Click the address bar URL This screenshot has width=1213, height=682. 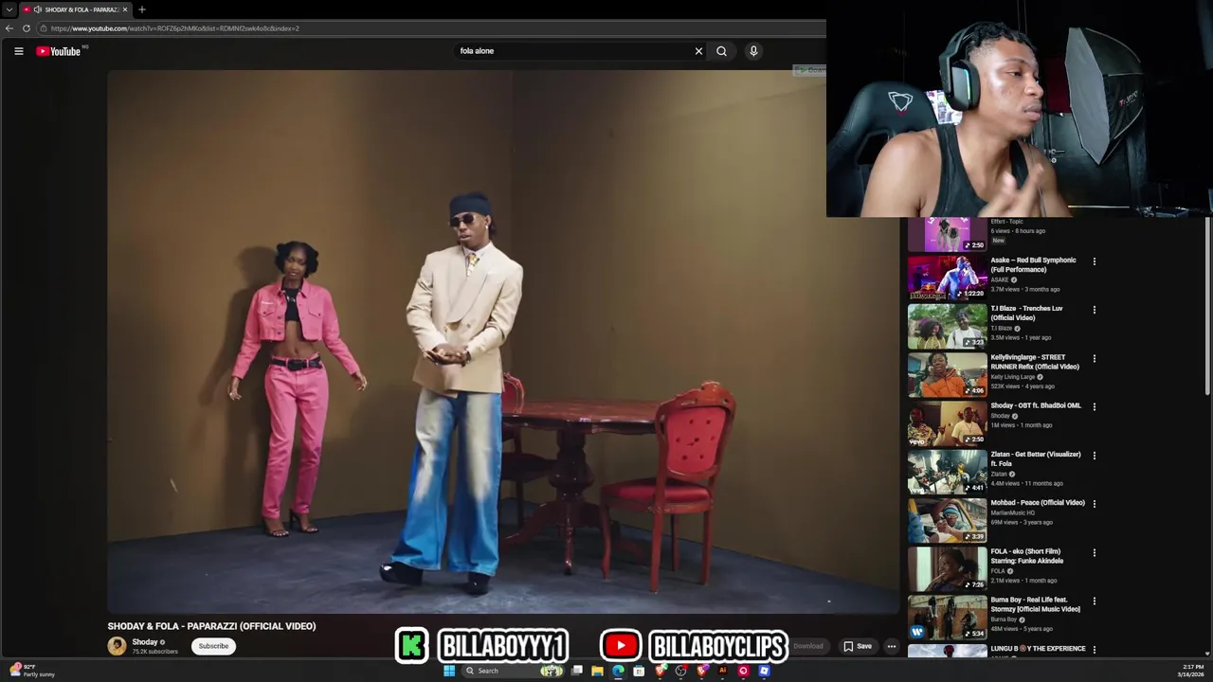click(x=175, y=28)
